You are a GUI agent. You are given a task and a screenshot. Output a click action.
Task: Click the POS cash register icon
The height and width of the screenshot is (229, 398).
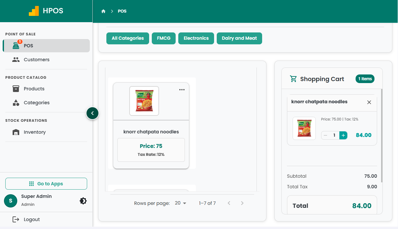click(x=16, y=46)
